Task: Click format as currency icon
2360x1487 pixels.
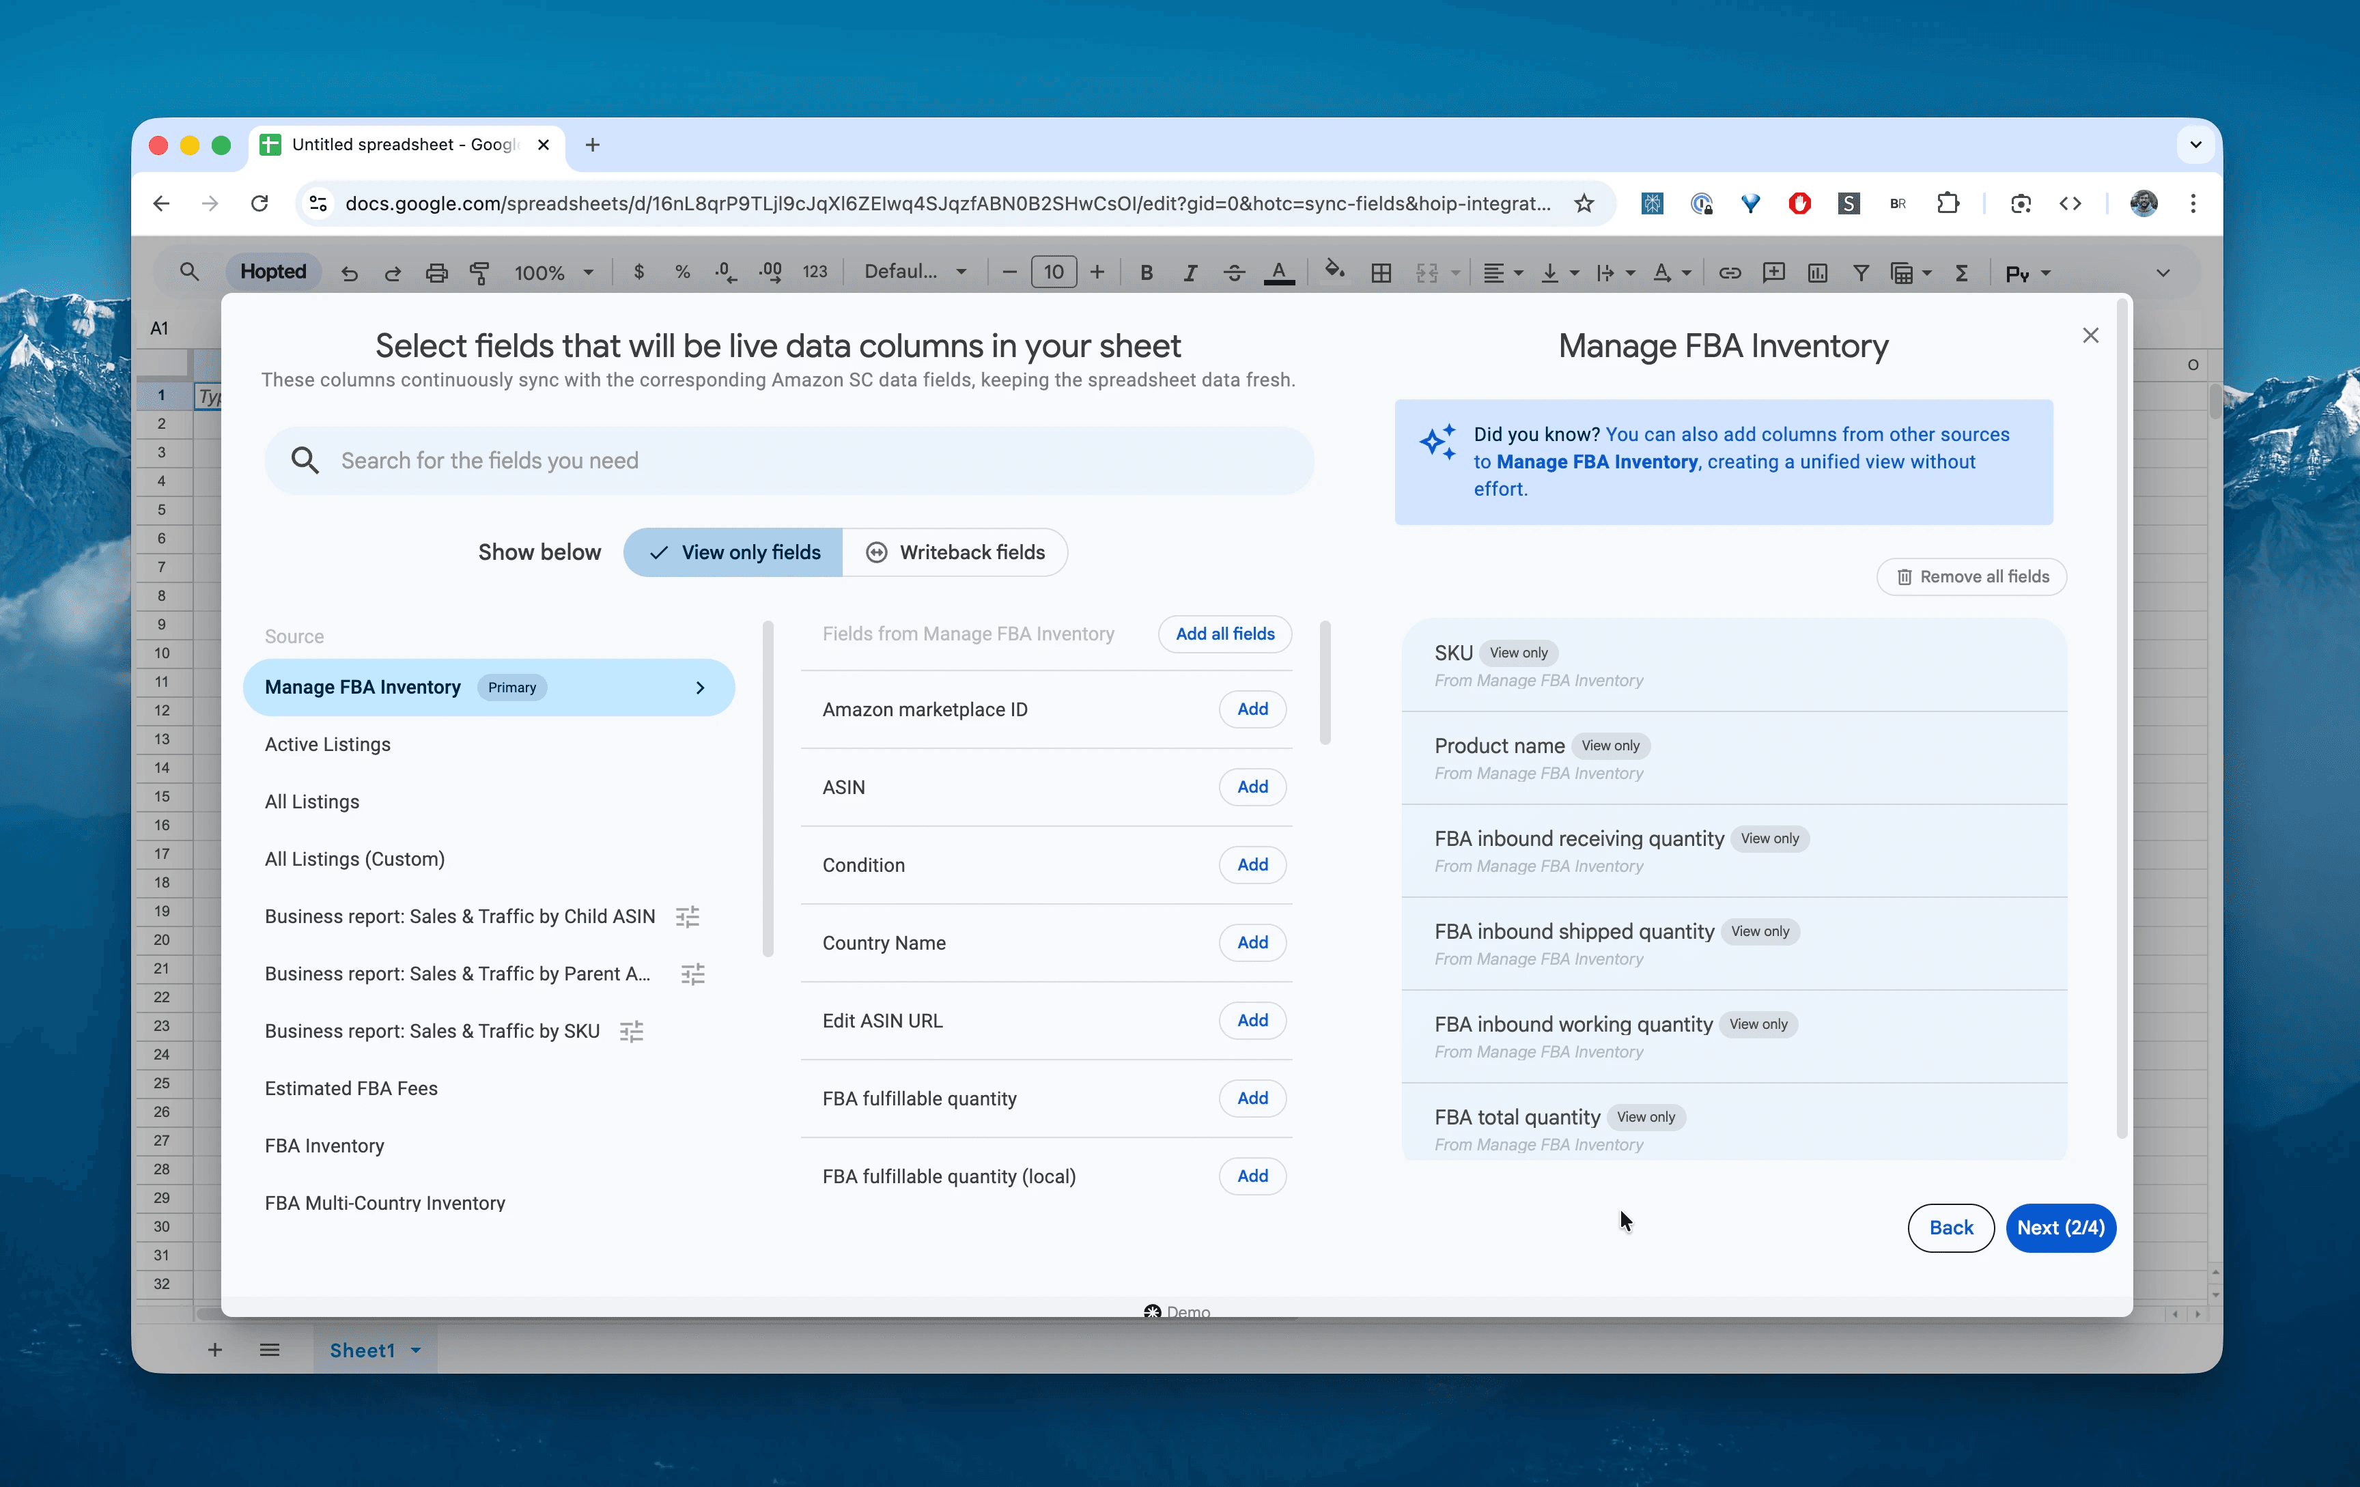Action: [639, 272]
